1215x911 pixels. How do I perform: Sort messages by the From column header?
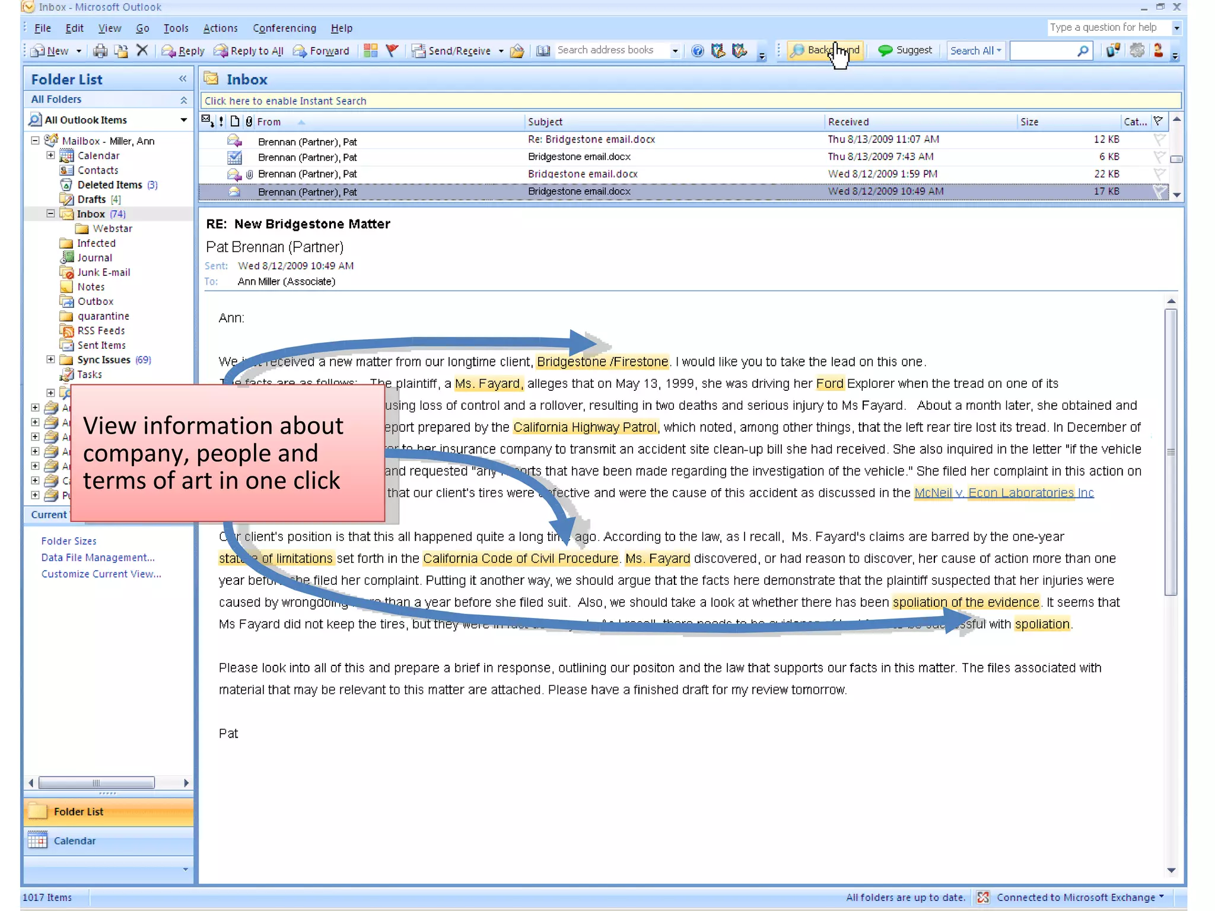pos(389,122)
